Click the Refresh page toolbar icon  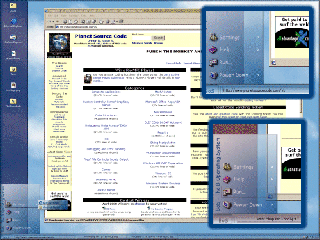[70, 22]
